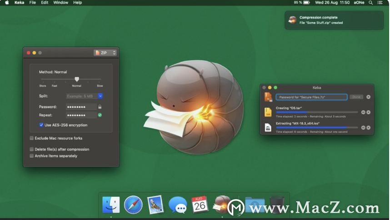Image resolution: width=390 pixels, height=220 pixels.
Task: Open the Downloads folder in Dock
Action: point(255,205)
